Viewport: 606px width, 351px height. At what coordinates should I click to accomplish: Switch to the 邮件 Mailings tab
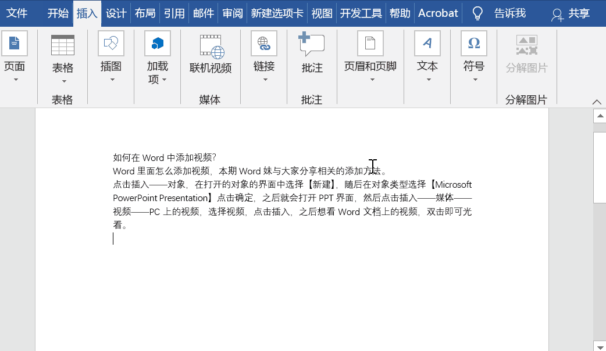point(204,13)
